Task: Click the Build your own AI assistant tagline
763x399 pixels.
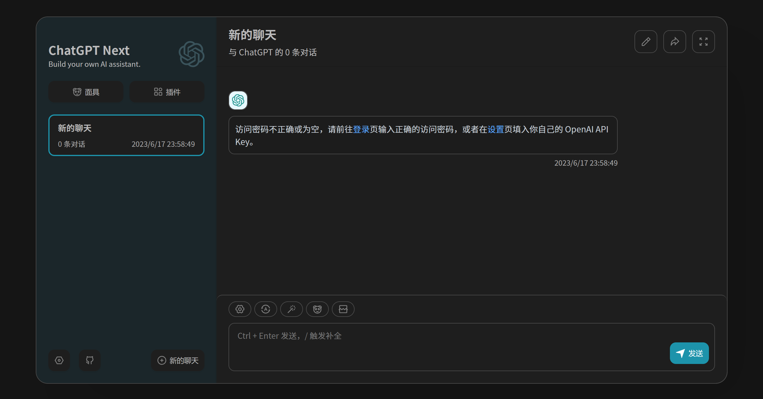Action: 94,64
